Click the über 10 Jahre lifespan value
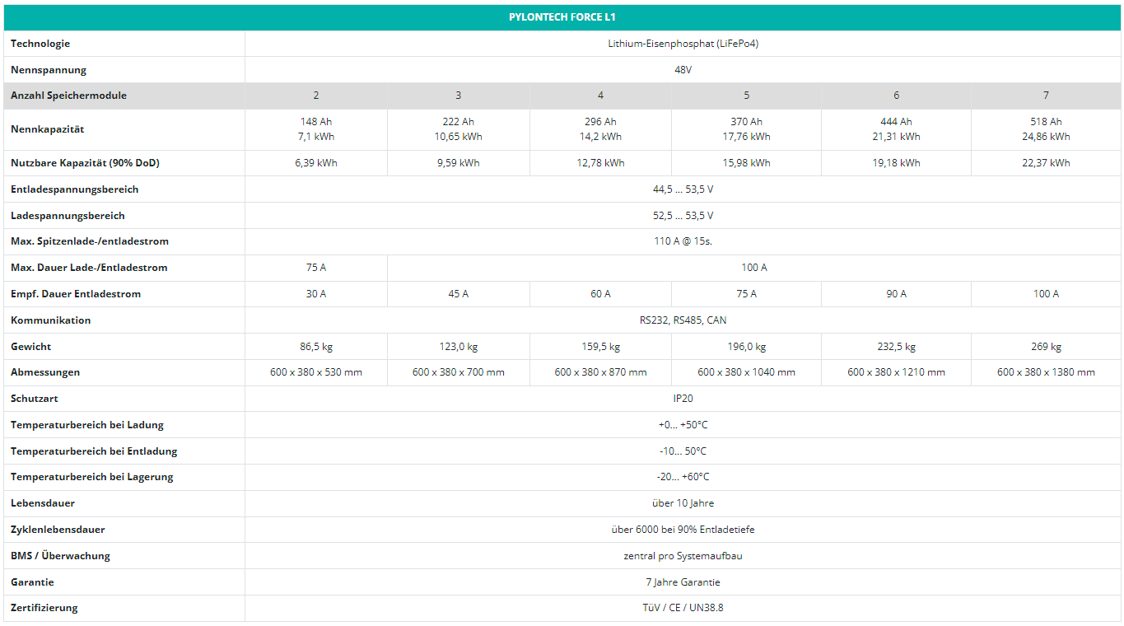Screen dimensions: 1124x626 click(x=683, y=503)
